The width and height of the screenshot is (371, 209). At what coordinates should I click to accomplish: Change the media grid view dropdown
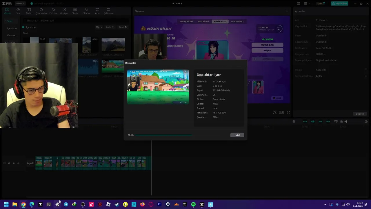[x=99, y=27]
